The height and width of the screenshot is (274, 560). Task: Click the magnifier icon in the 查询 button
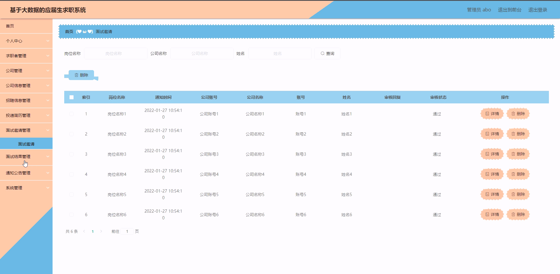click(x=322, y=53)
